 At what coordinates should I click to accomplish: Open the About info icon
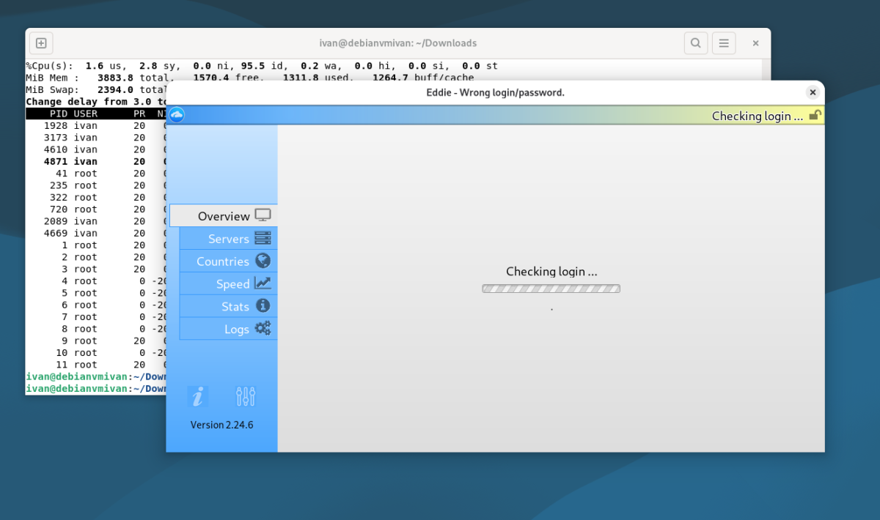coord(198,396)
